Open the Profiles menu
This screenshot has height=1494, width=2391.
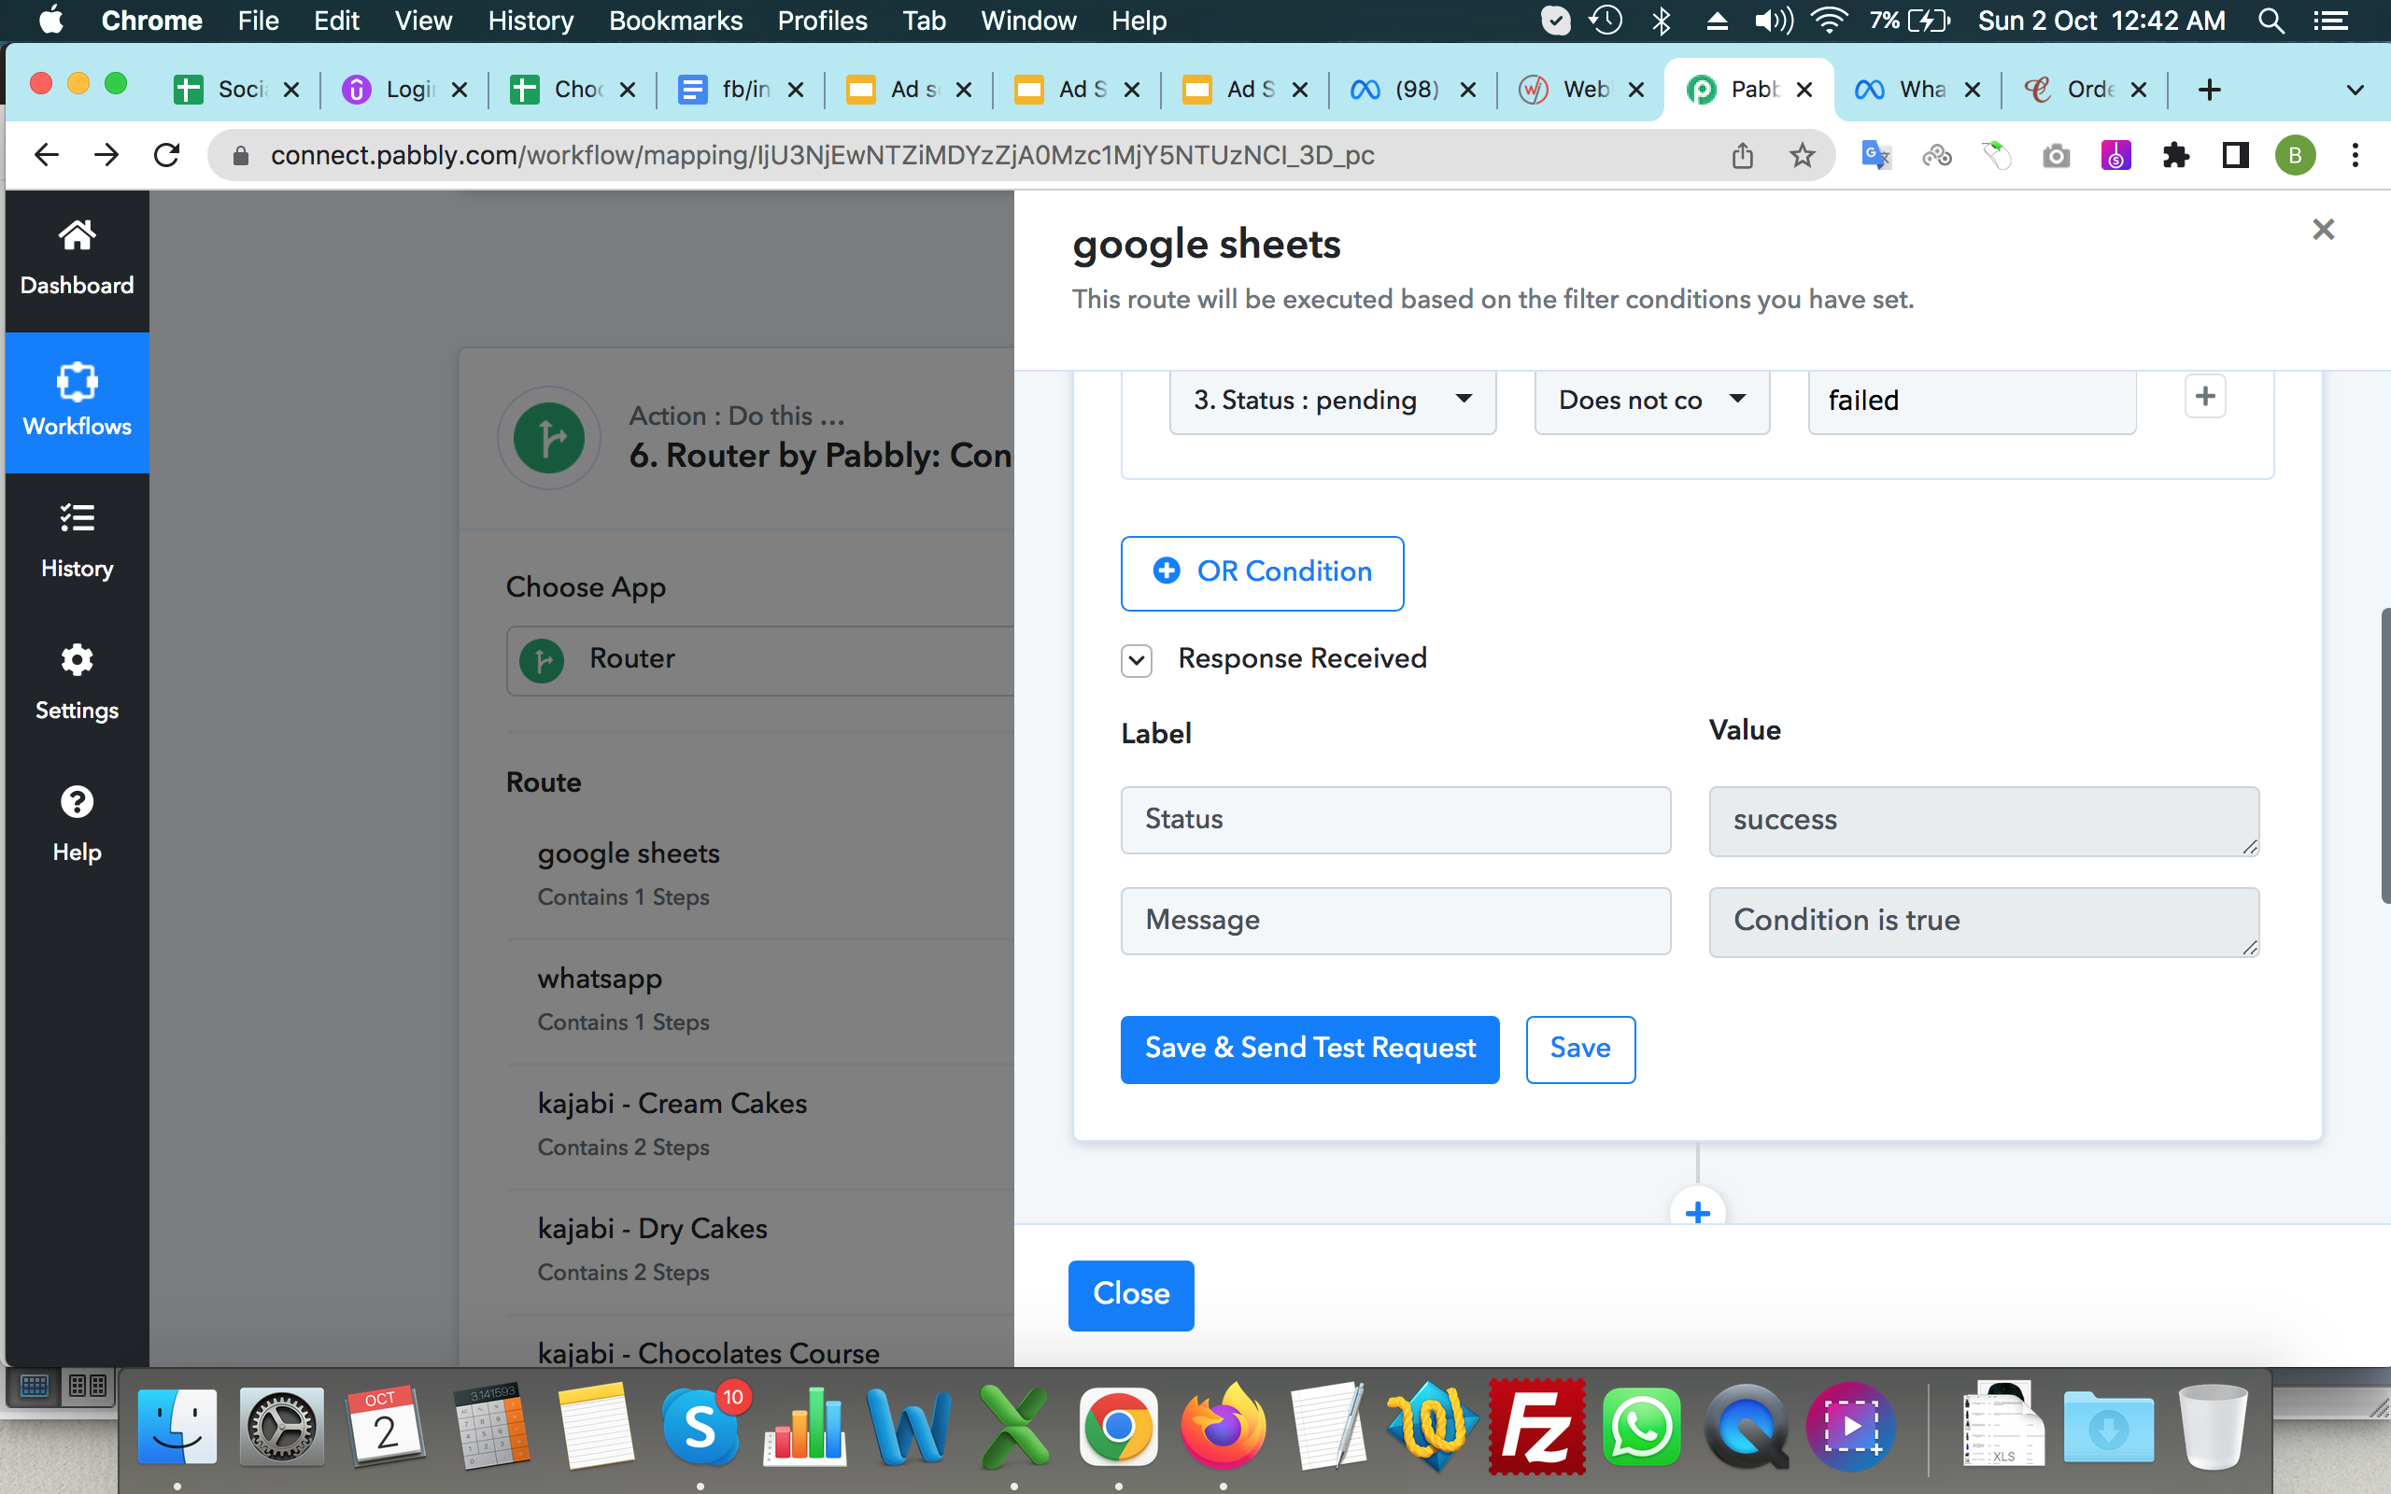point(822,21)
